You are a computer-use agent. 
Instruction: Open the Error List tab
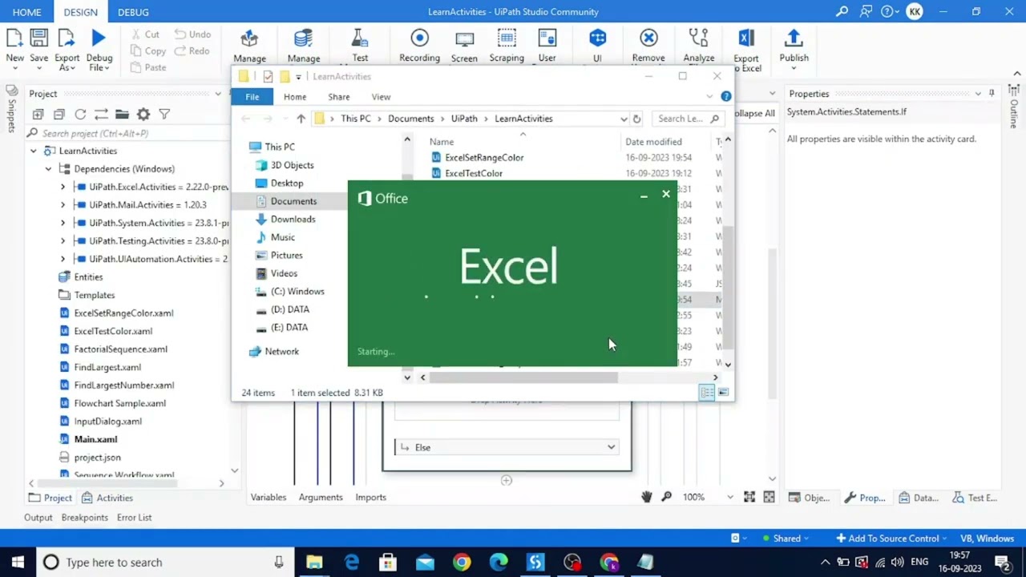tap(134, 517)
